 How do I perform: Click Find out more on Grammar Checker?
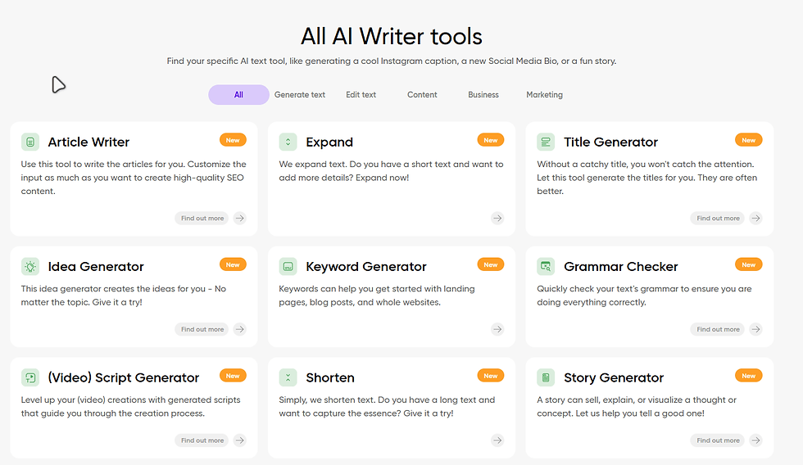pos(718,329)
